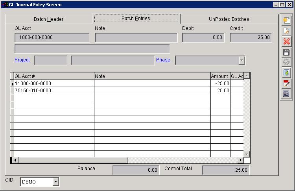Expand the Phase dropdown list
The width and height of the screenshot is (295, 191).
pos(242,60)
